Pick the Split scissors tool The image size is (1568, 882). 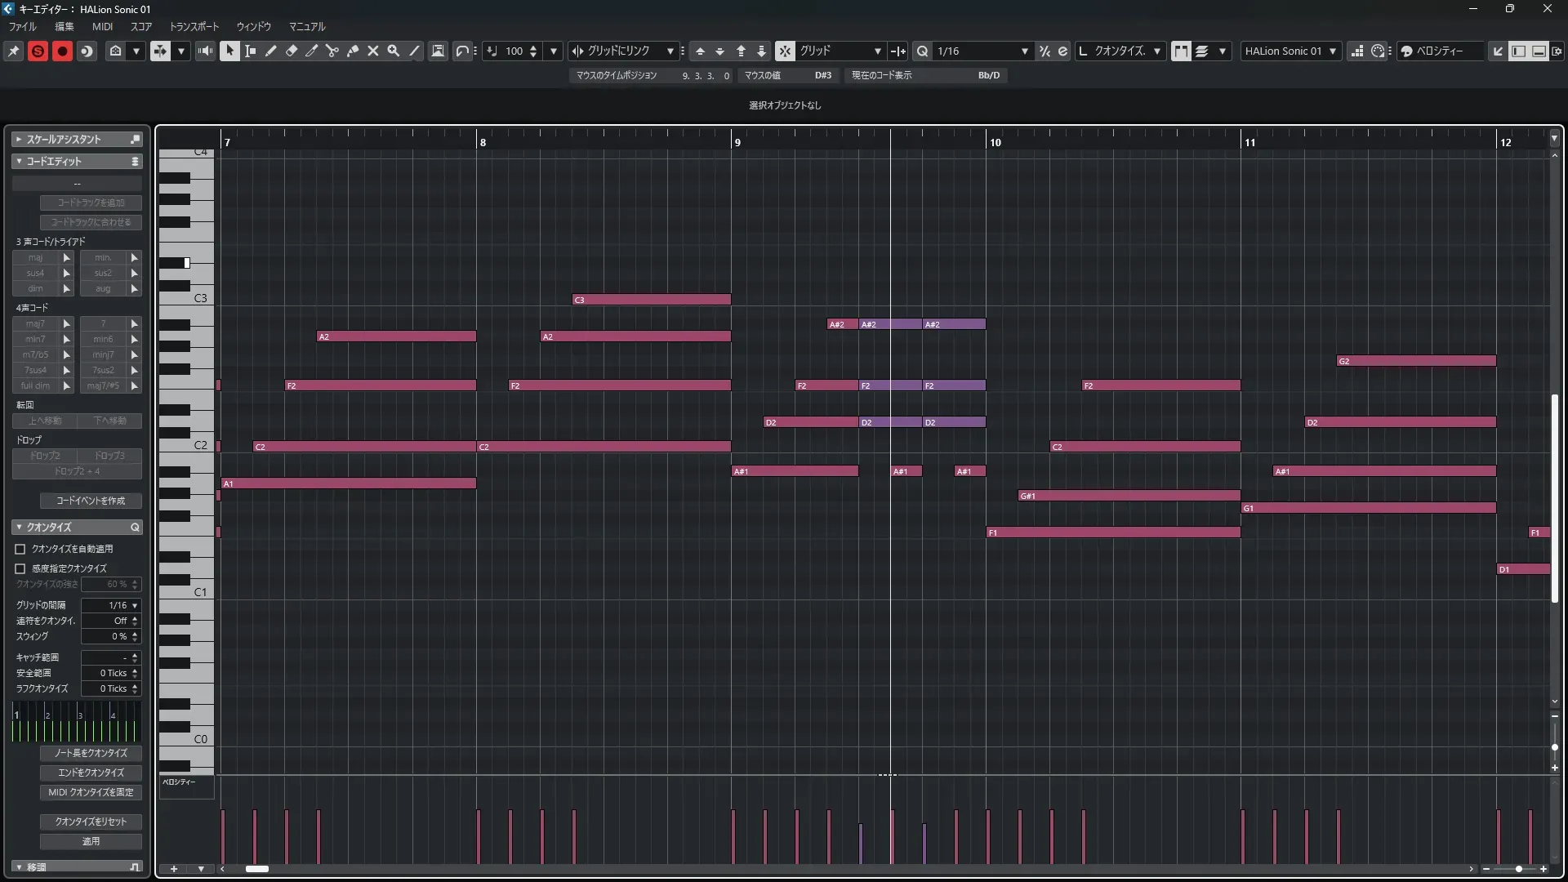pos(332,51)
